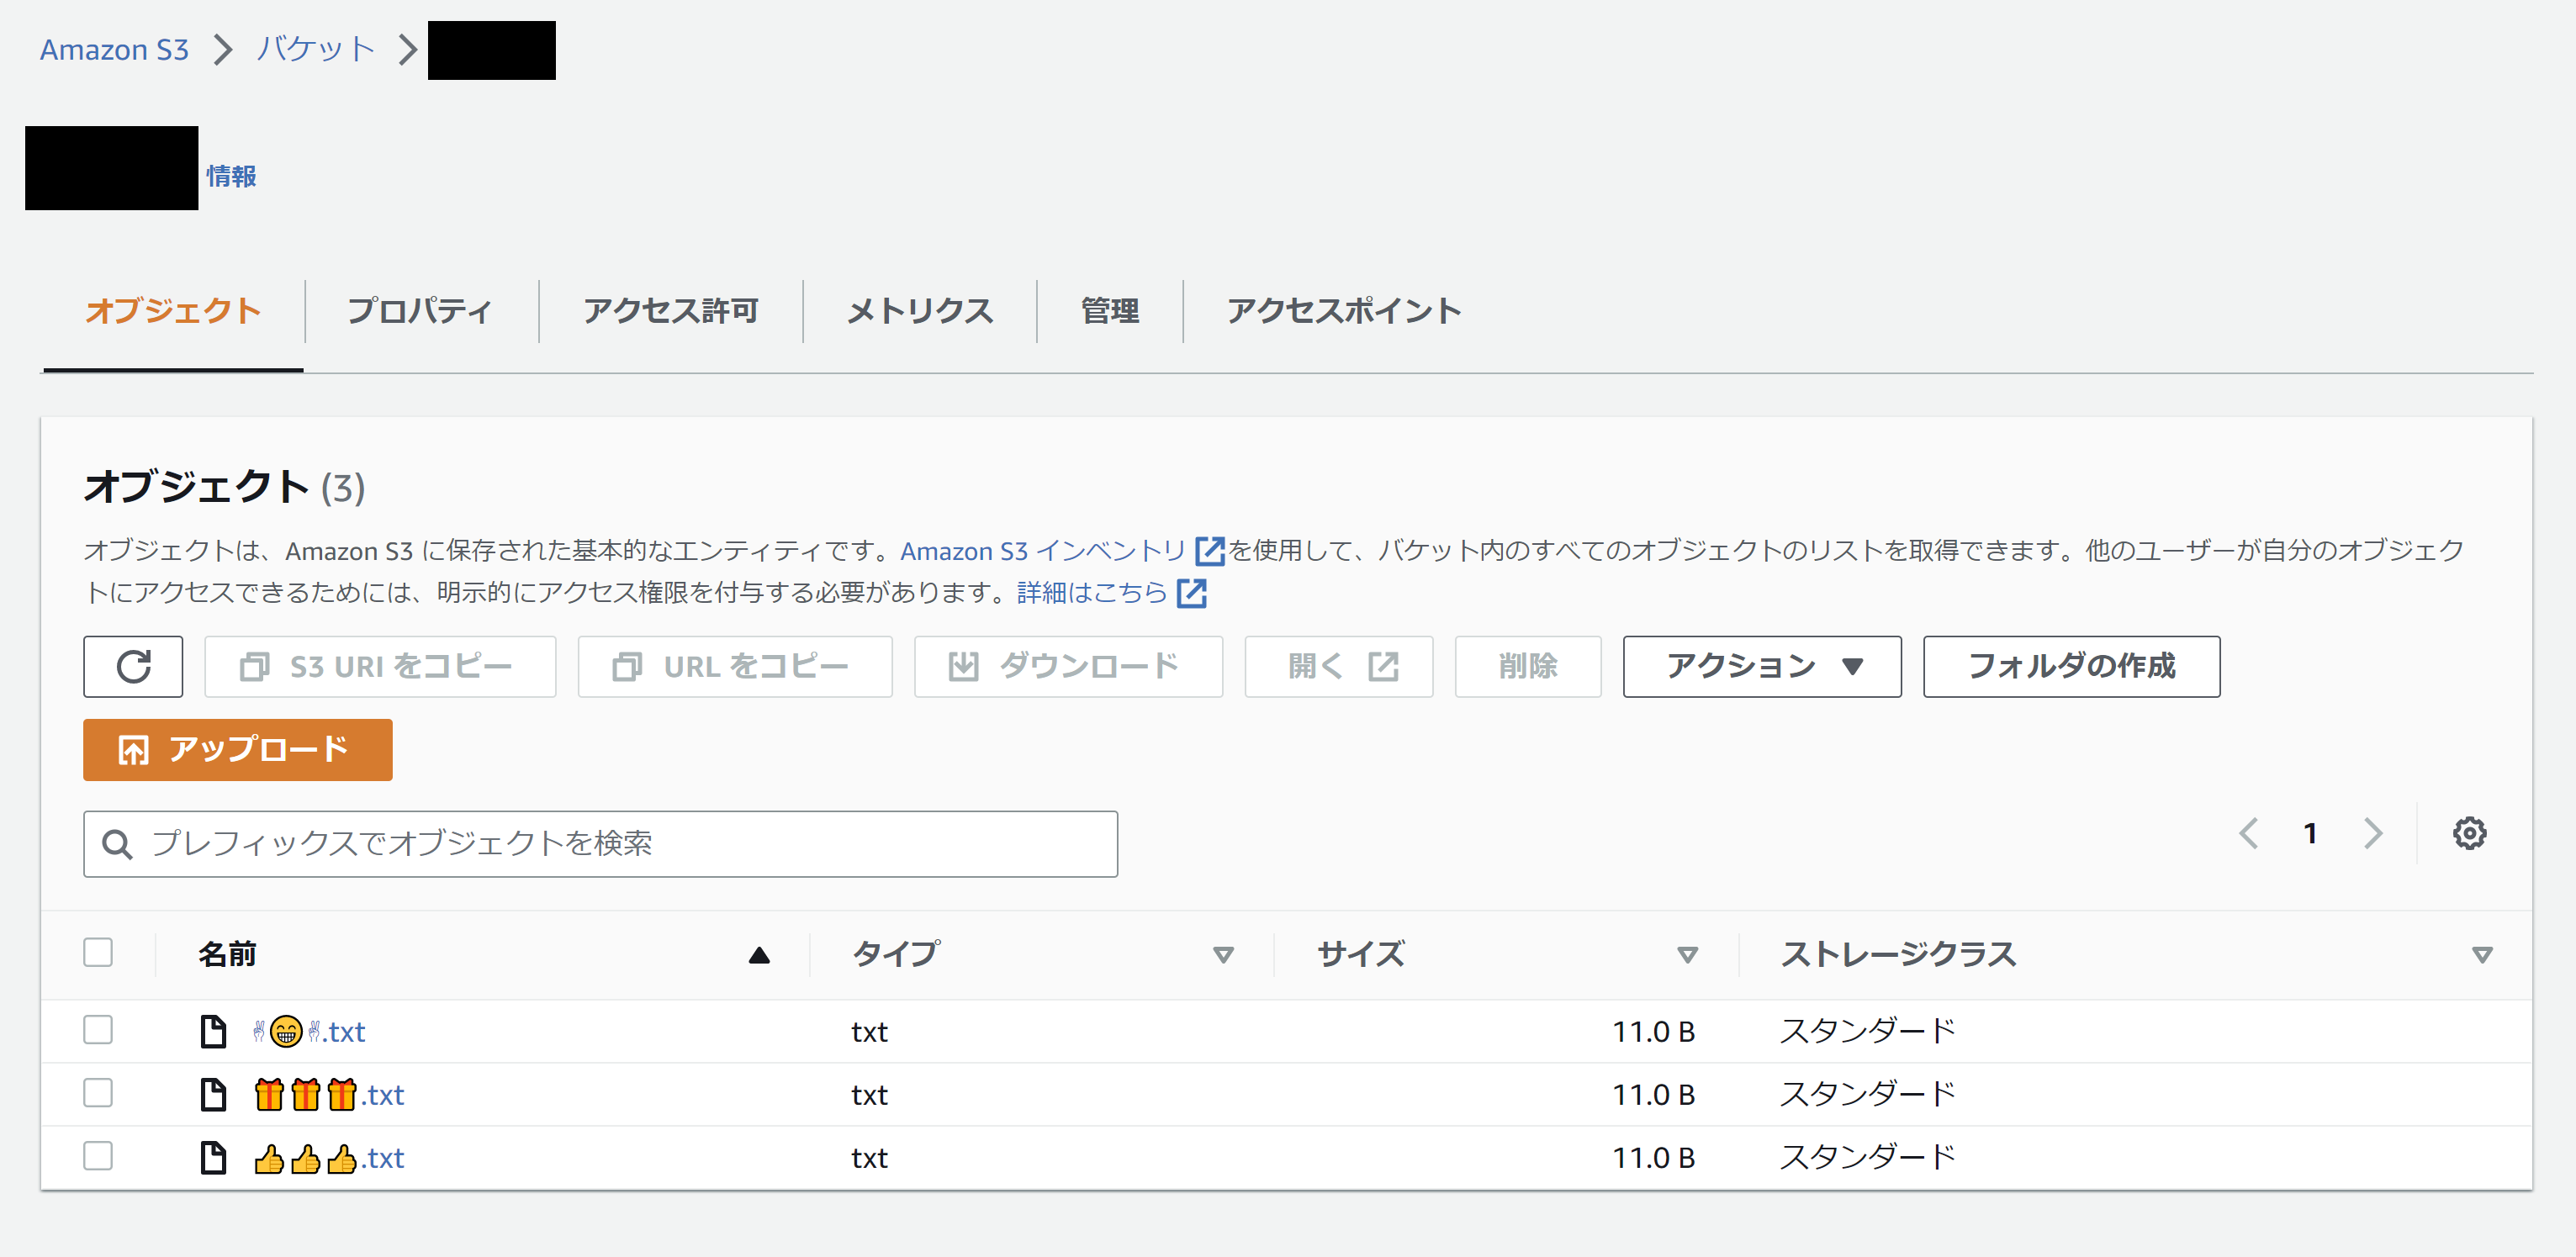Check the grinning-emoji .txt file row
The image size is (2576, 1257).
pyautogui.click(x=98, y=1030)
